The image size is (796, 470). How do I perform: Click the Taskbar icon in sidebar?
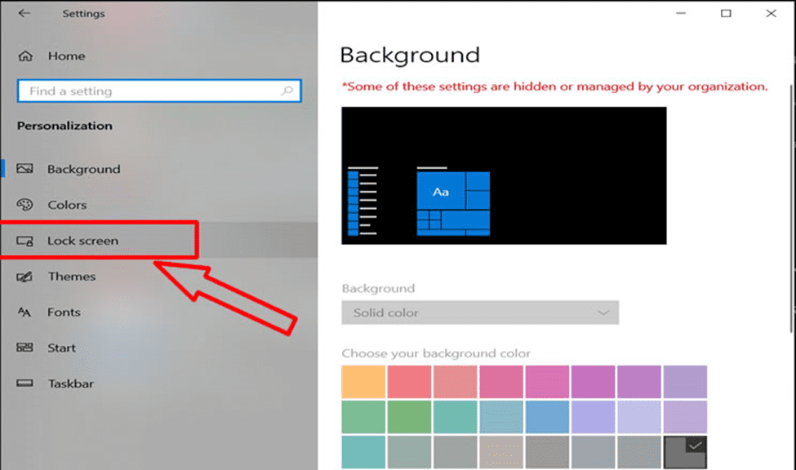pos(24,384)
